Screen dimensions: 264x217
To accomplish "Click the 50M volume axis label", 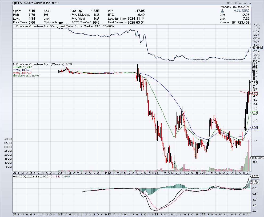I will 9,167.
